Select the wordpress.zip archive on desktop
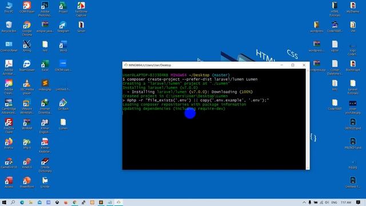This screenshot has height=206, width=366. [x=316, y=65]
